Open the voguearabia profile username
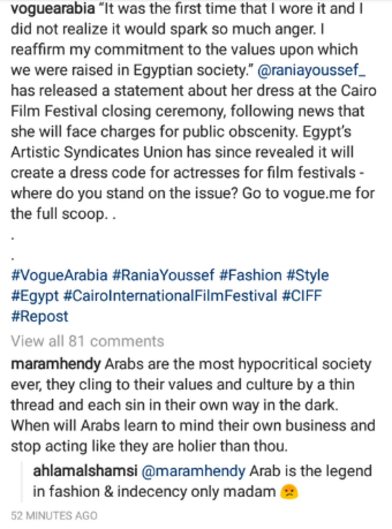Viewport: 392px width, 529px height. click(x=53, y=9)
